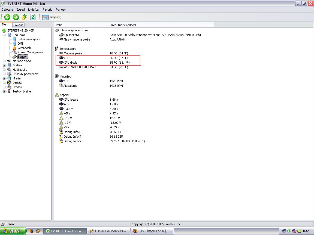
Task: Click the green Forward arrow toolbar icon
Action: click(16, 17)
